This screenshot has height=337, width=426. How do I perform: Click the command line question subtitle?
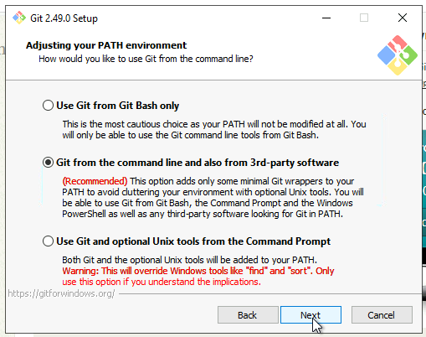point(146,59)
